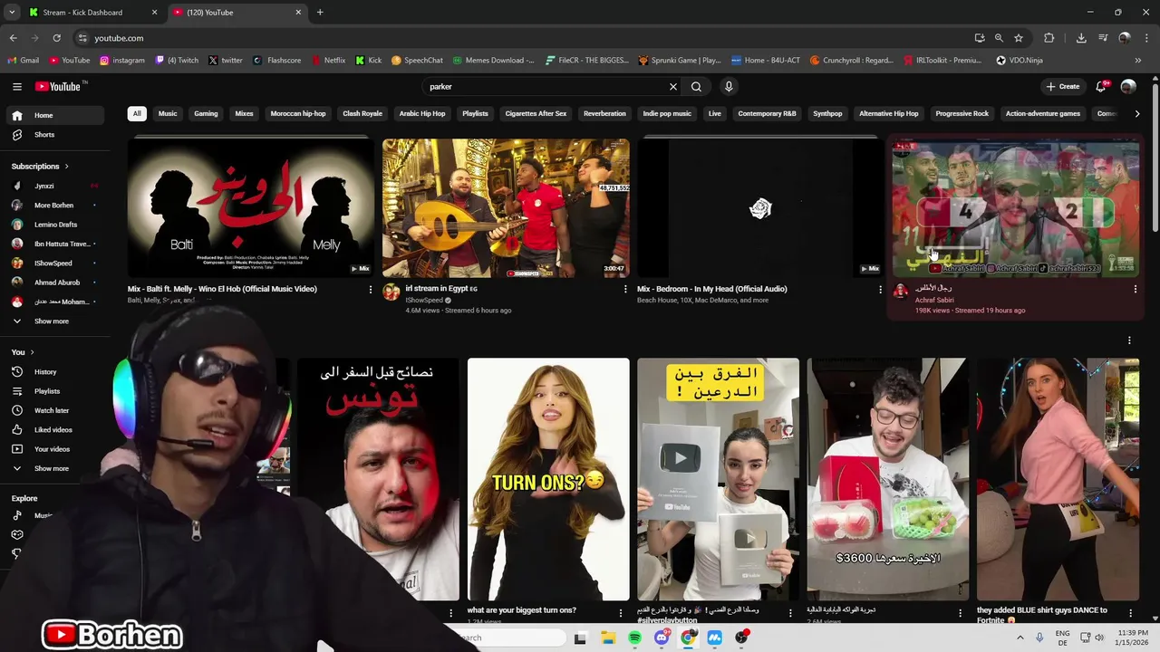Open options for IShowSpeed irl stream video
The height and width of the screenshot is (652, 1160).
pyautogui.click(x=625, y=289)
